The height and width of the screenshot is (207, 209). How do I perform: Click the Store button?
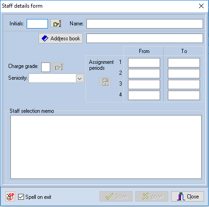[116, 197]
